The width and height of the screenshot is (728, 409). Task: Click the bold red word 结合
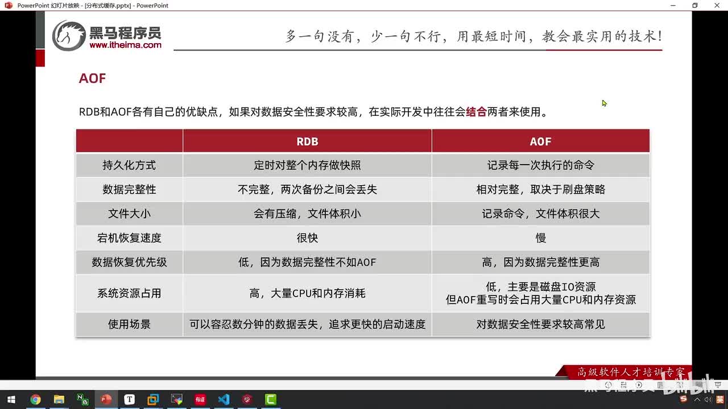pos(476,112)
